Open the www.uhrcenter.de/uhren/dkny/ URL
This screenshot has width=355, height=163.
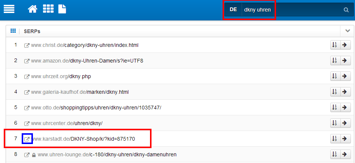(67, 124)
